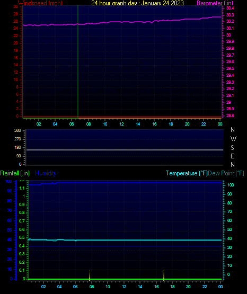The height and width of the screenshot is (294, 247).
Task: Click the Dew Point (°F) legend label
Action: 226,173
